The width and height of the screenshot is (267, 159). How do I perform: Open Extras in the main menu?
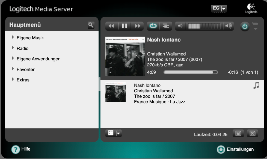(23, 80)
